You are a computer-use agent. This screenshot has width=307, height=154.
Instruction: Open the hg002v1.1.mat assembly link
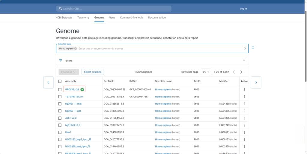(73, 104)
